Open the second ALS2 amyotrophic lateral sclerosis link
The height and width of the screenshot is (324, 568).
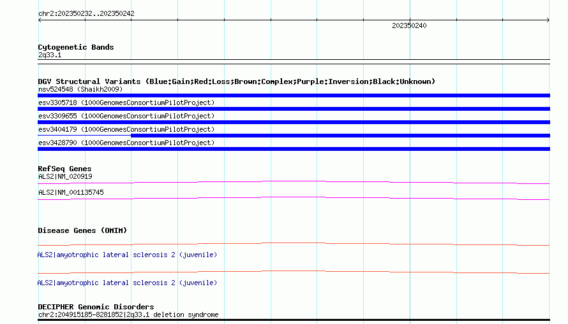[127, 283]
